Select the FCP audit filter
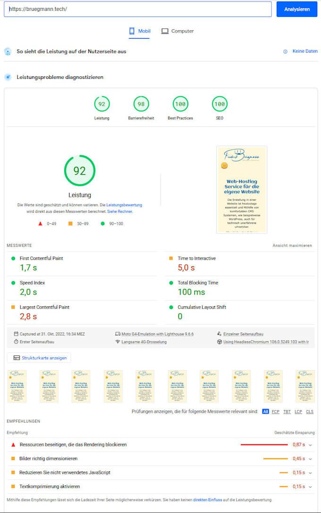 [276, 412]
